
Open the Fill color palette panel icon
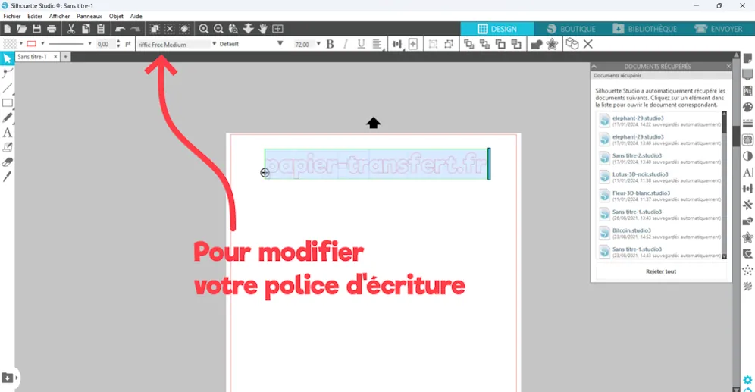point(747,107)
